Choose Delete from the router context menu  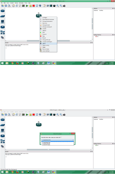(48, 47)
